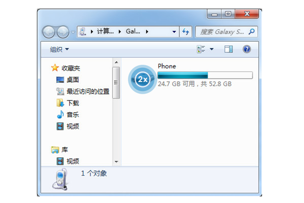Expand arrow between 计算... and Gal...

(x=120, y=31)
